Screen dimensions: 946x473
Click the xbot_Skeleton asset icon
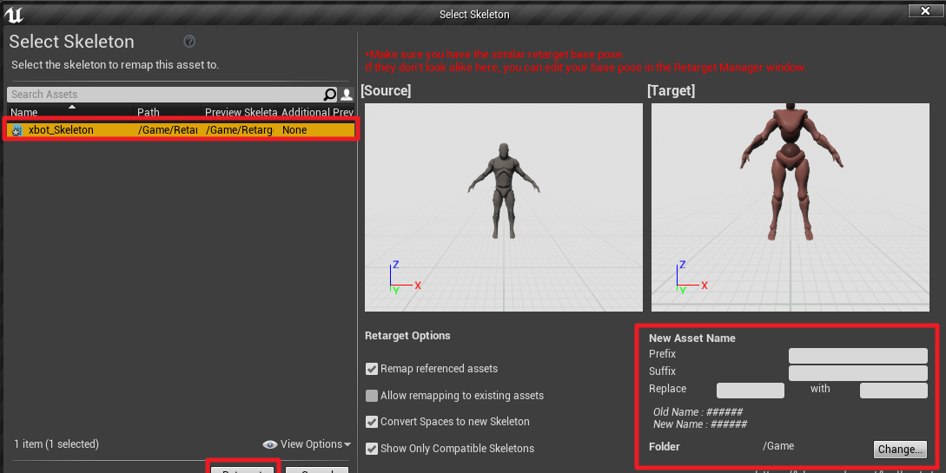pos(17,130)
